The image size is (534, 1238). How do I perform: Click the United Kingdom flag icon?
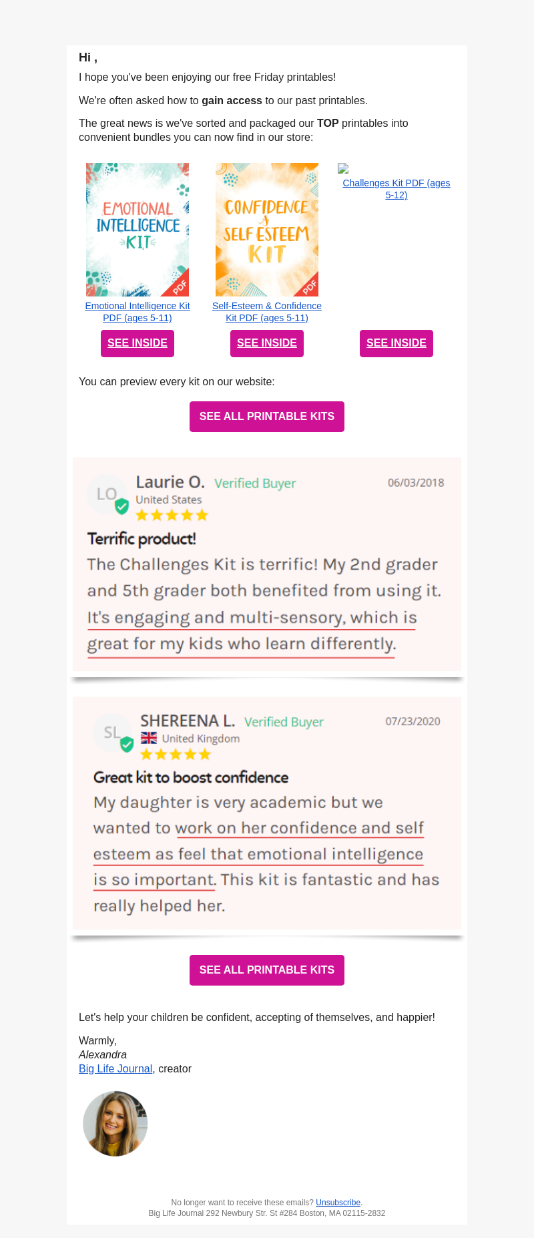click(149, 738)
